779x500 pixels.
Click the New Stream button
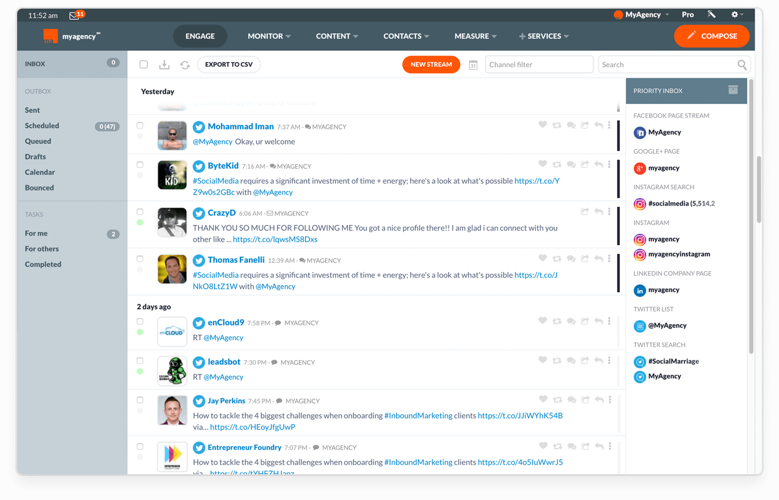coord(431,65)
